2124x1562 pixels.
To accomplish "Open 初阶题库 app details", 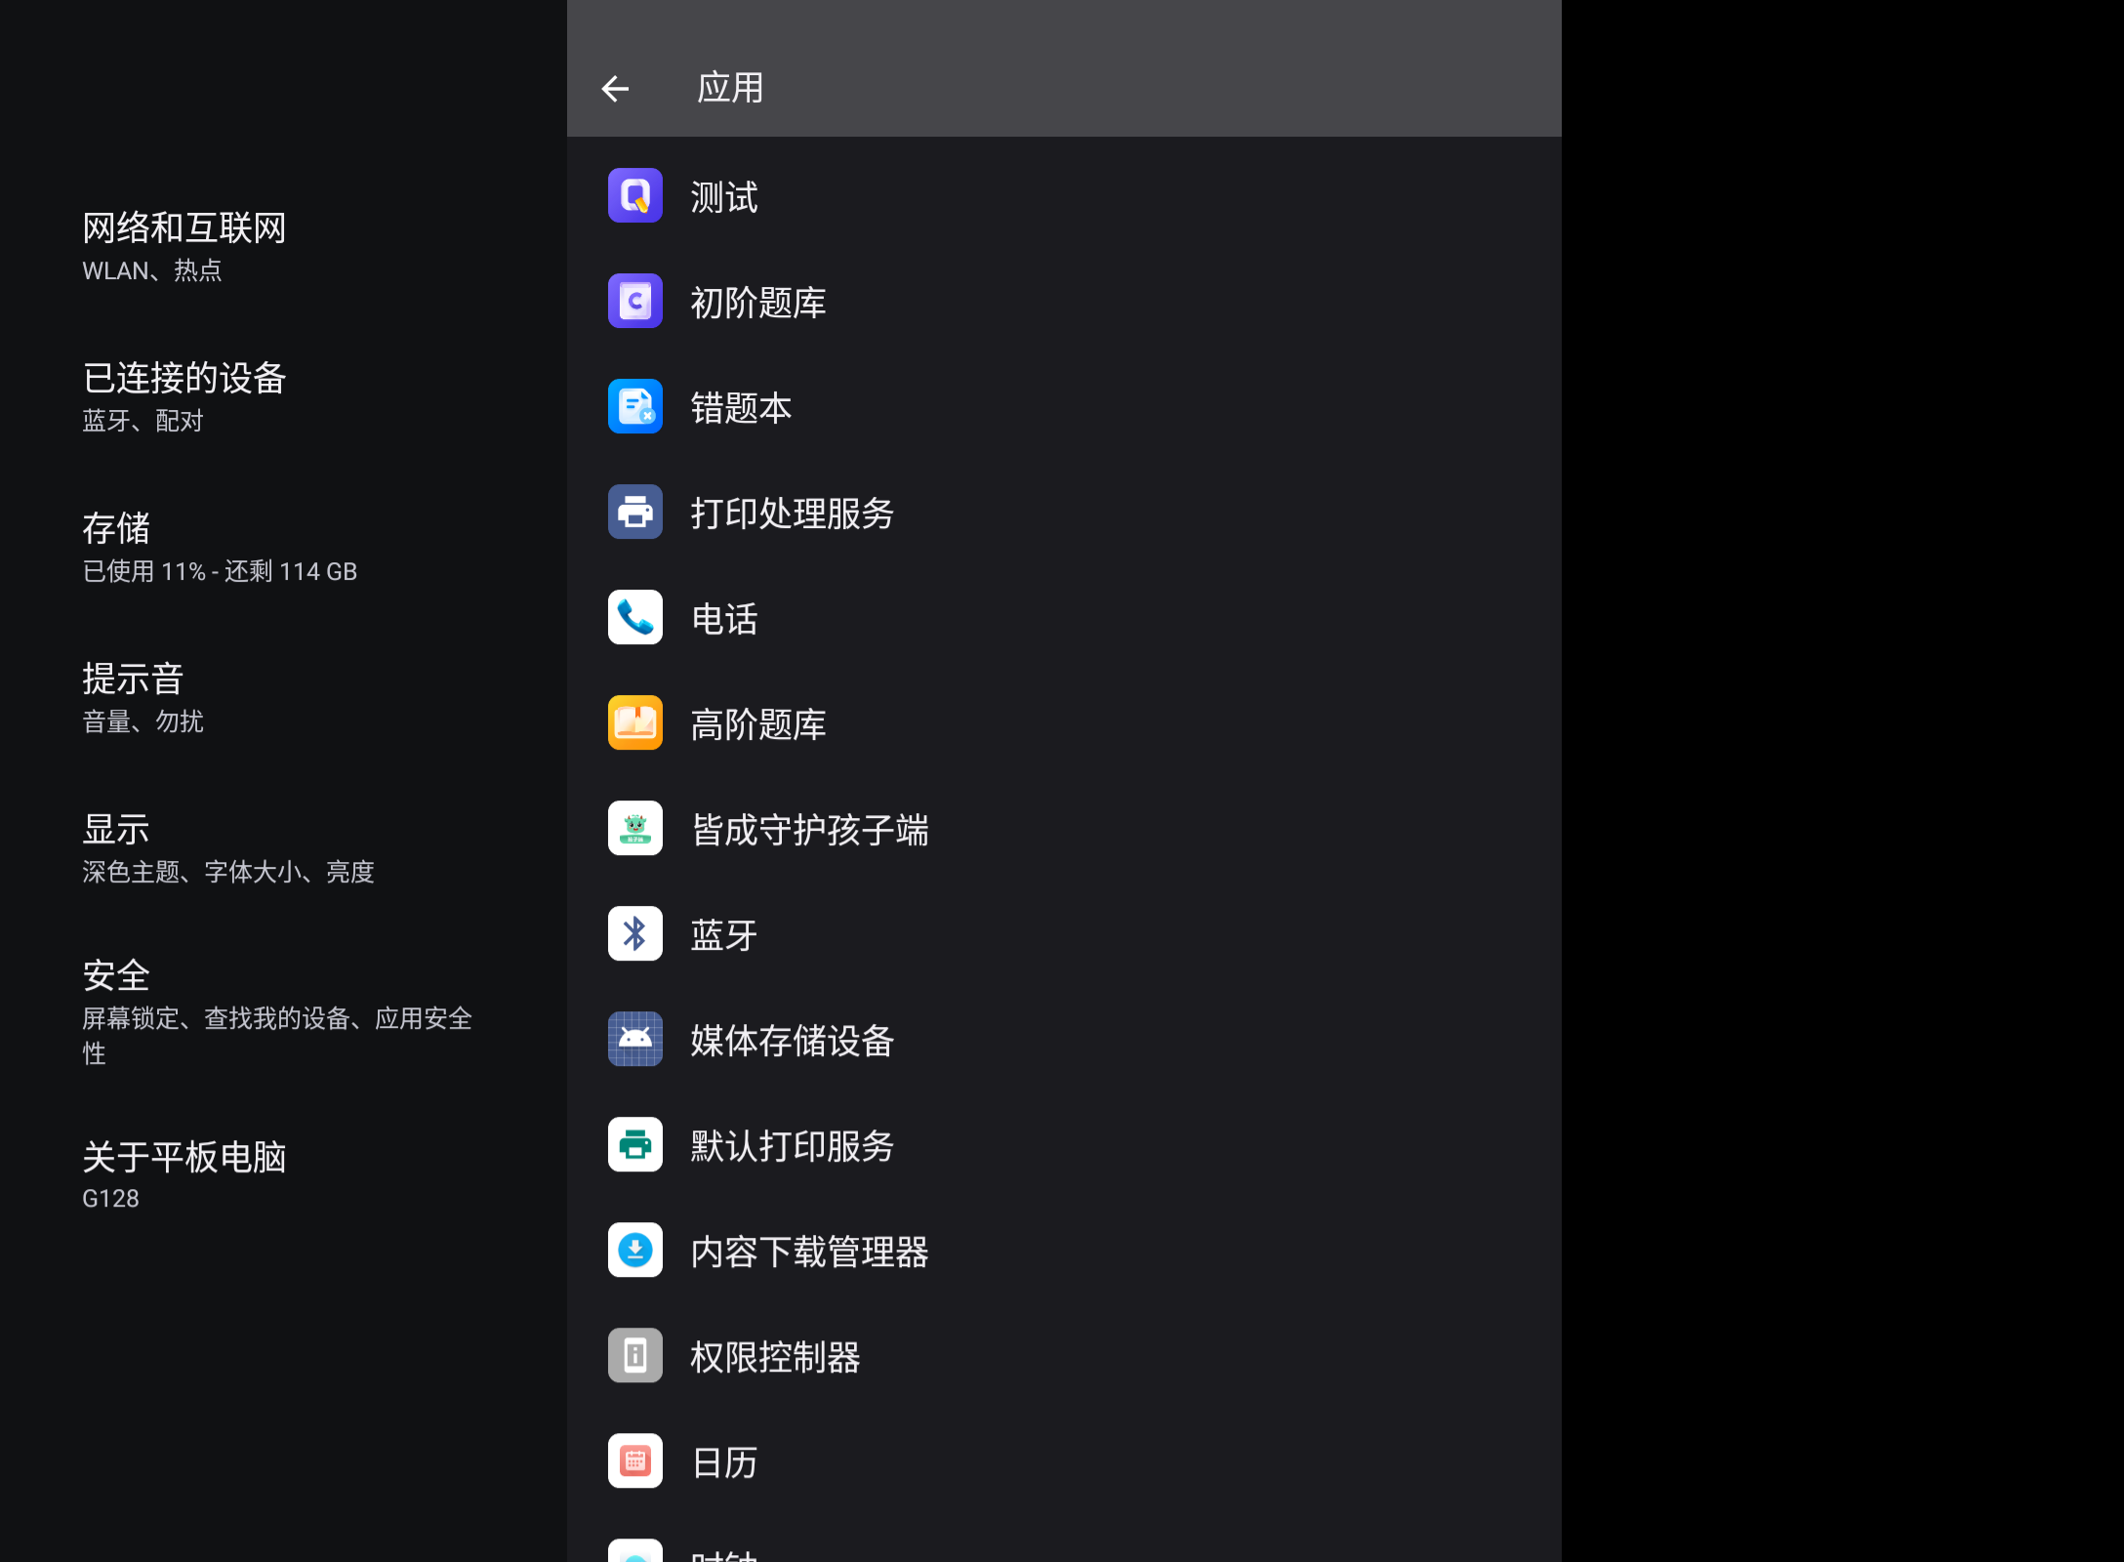I will click(x=1064, y=301).
